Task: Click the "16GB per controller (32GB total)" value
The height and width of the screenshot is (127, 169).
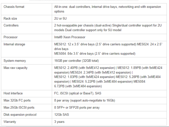Action: tap(78, 61)
